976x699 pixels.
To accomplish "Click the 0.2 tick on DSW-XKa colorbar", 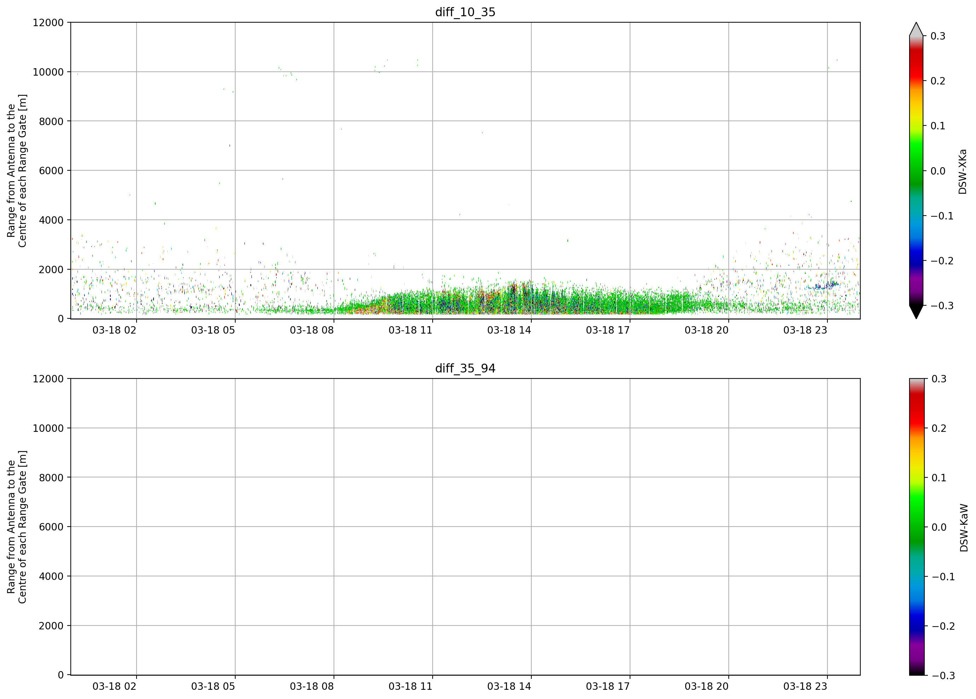I will tap(938, 81).
